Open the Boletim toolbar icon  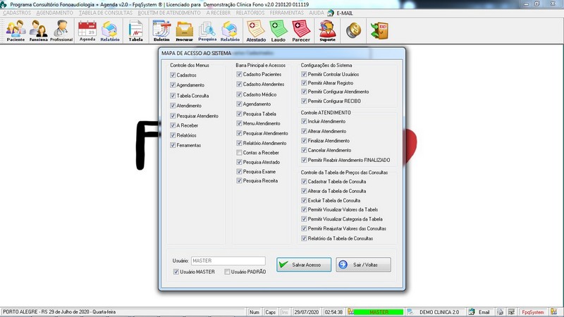coord(161,31)
